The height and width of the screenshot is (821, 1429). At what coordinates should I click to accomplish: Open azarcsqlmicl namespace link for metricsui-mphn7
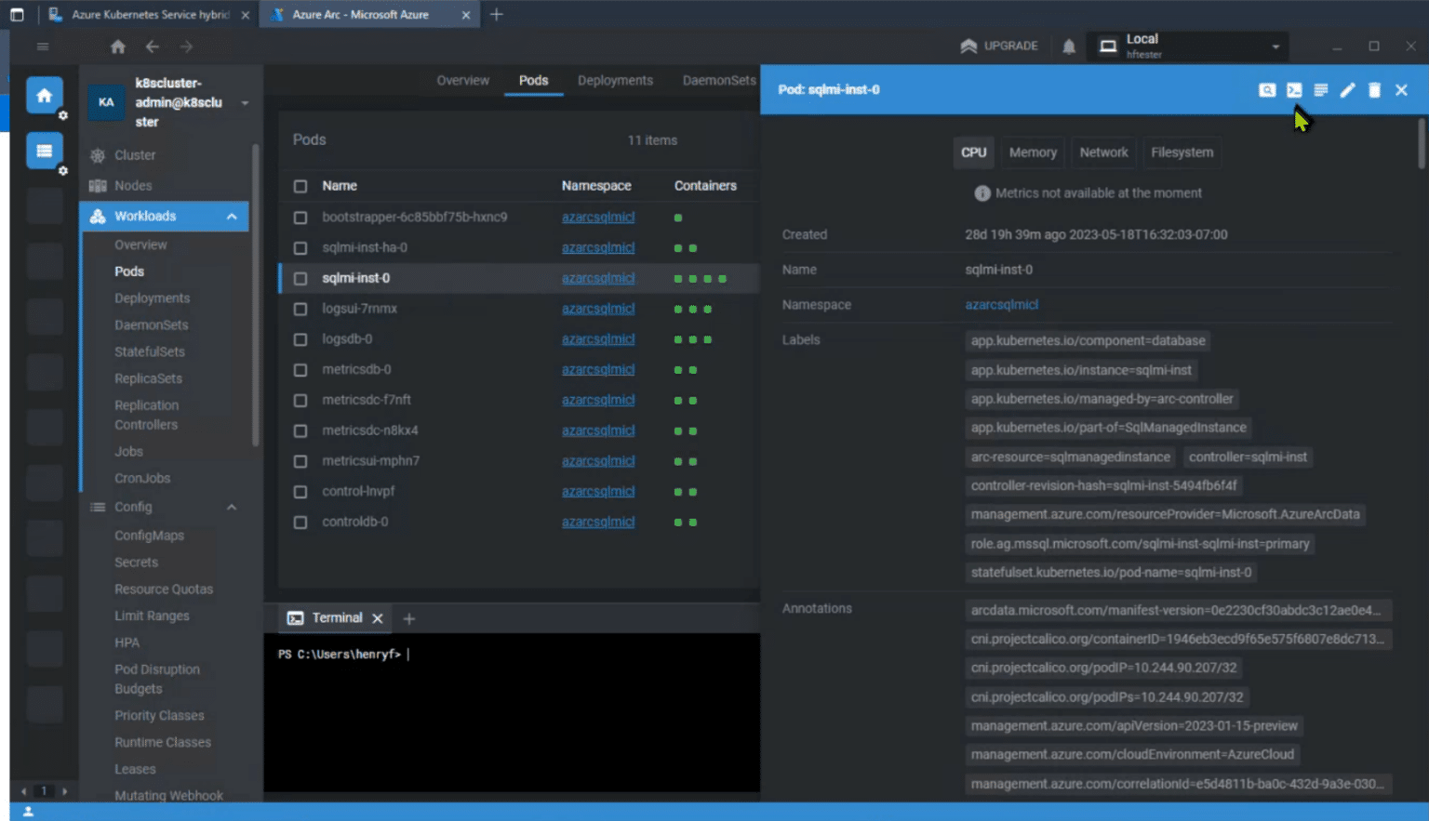click(597, 461)
